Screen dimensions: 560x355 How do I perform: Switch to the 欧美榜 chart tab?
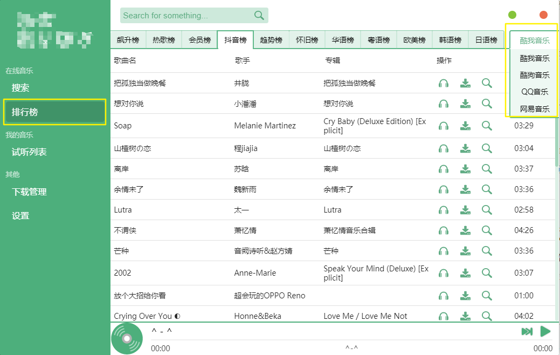tap(414, 39)
